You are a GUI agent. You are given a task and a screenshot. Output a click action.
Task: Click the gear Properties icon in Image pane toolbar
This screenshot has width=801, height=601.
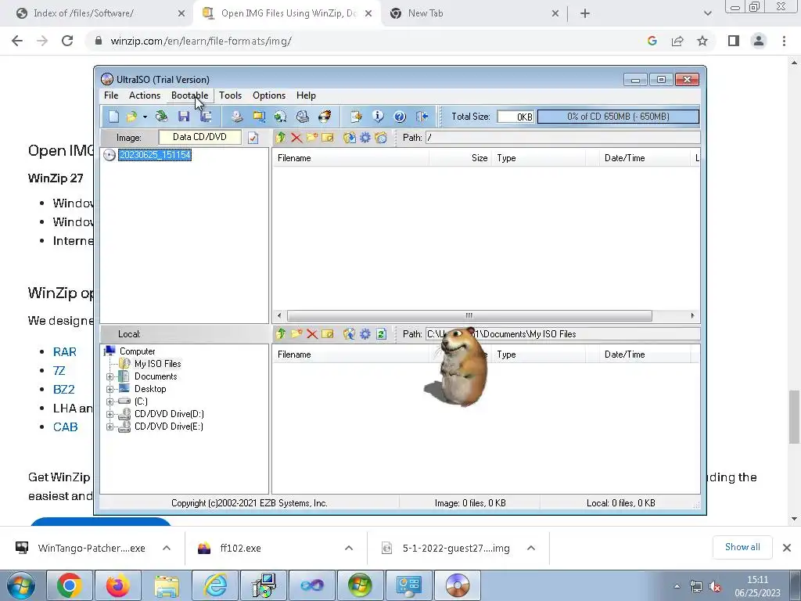click(x=365, y=138)
